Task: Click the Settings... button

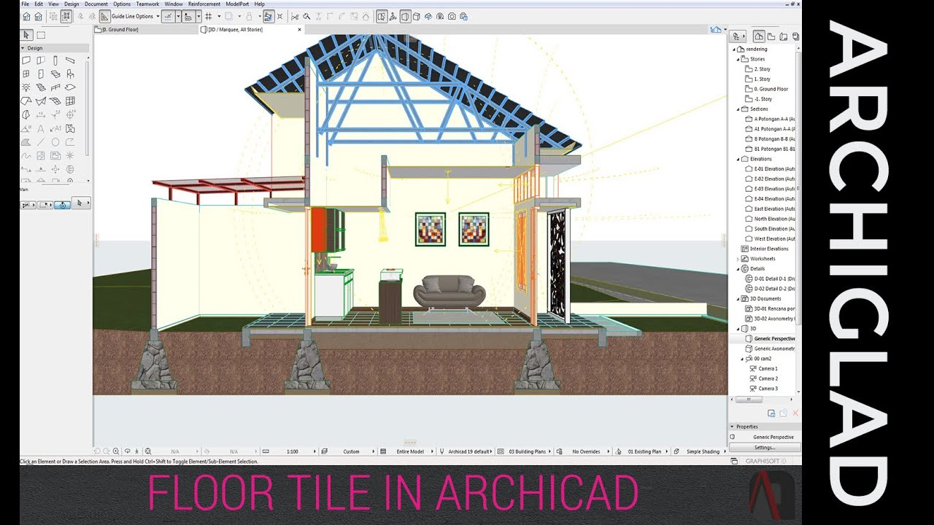Action: [x=765, y=447]
